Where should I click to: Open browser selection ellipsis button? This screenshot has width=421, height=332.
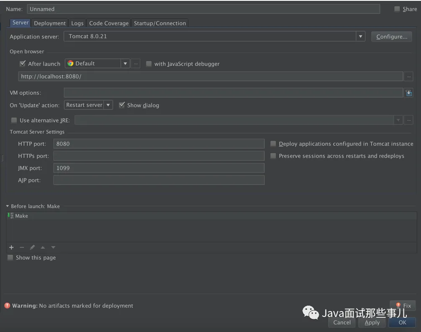[x=136, y=64]
